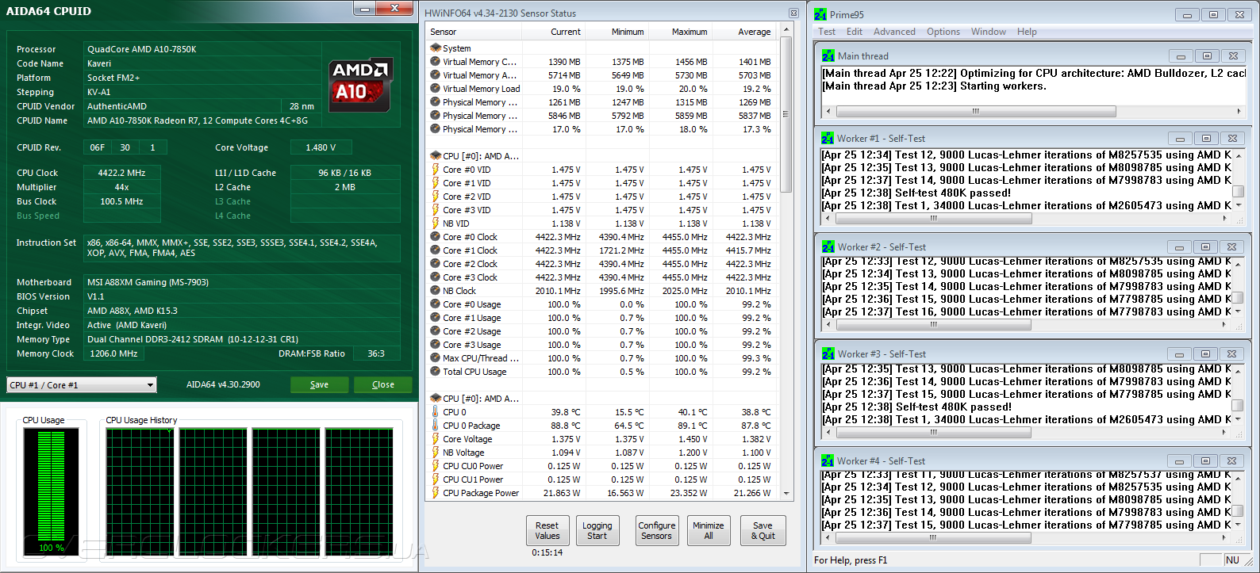Screen dimensions: 1260x573
Task: Click Save & Quit in HWiNFO64
Action: [x=763, y=531]
